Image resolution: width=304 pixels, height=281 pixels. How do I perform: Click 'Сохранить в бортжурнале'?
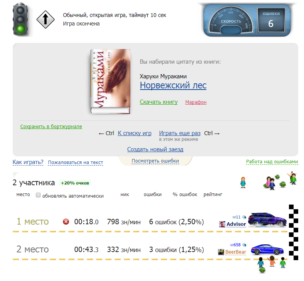pos(51,127)
